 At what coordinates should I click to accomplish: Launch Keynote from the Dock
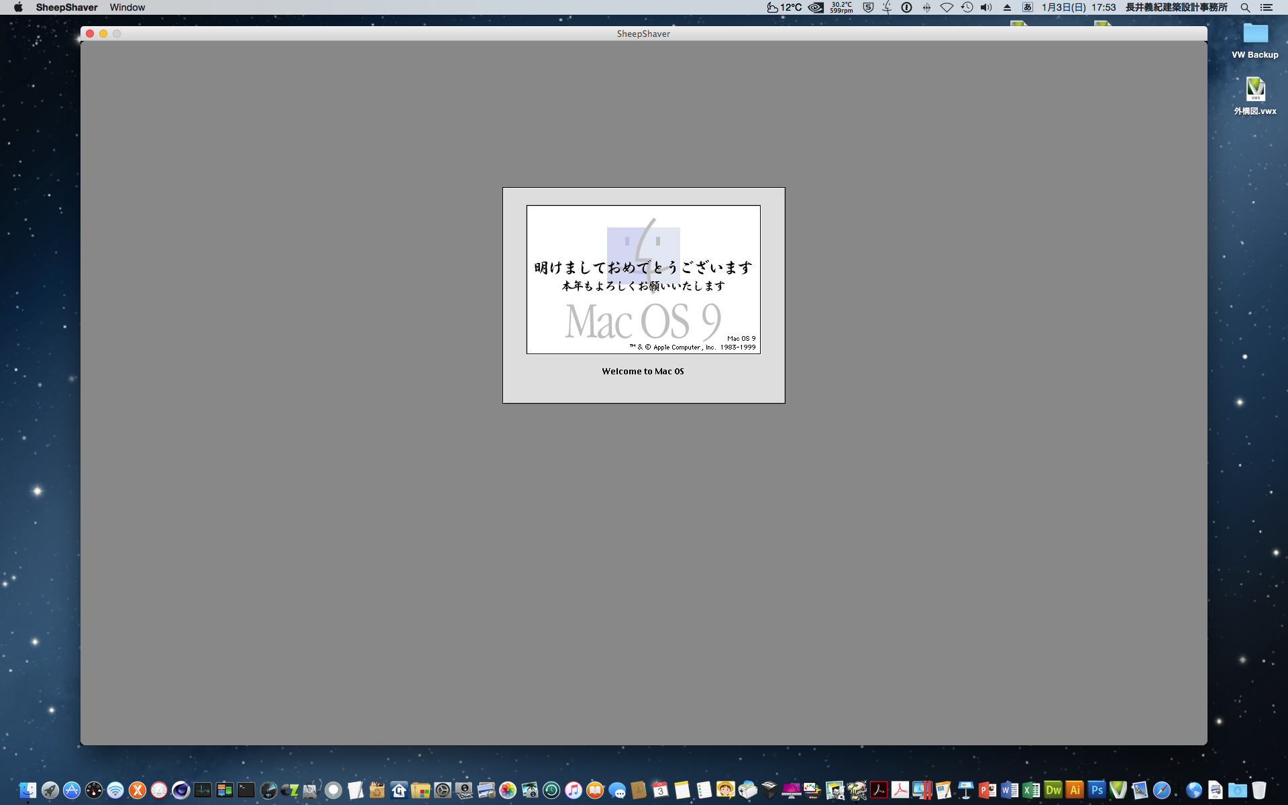[966, 790]
